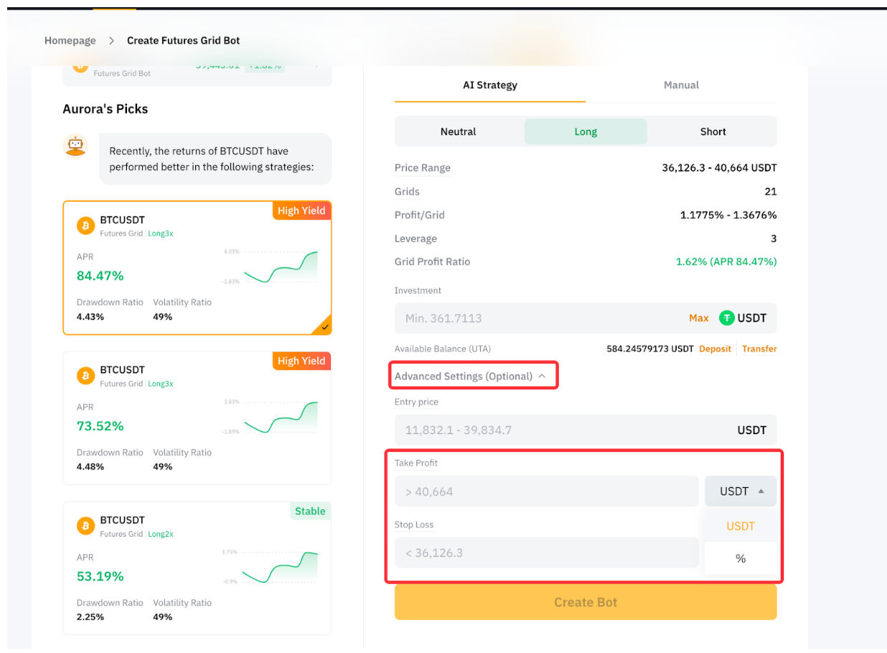The image size is (887, 653).
Task: Select the Long direction option
Action: pos(586,132)
